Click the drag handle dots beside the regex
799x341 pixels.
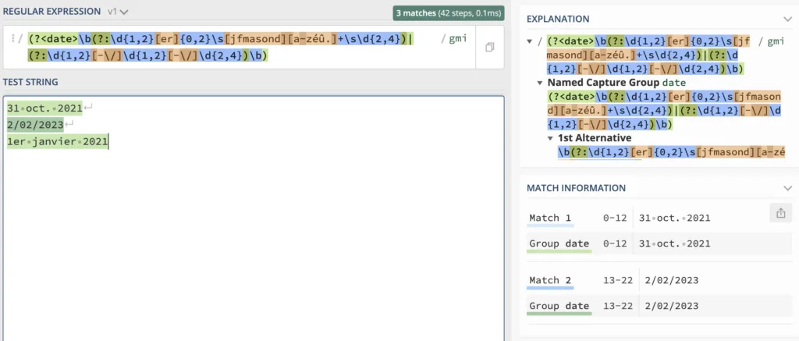(12, 38)
